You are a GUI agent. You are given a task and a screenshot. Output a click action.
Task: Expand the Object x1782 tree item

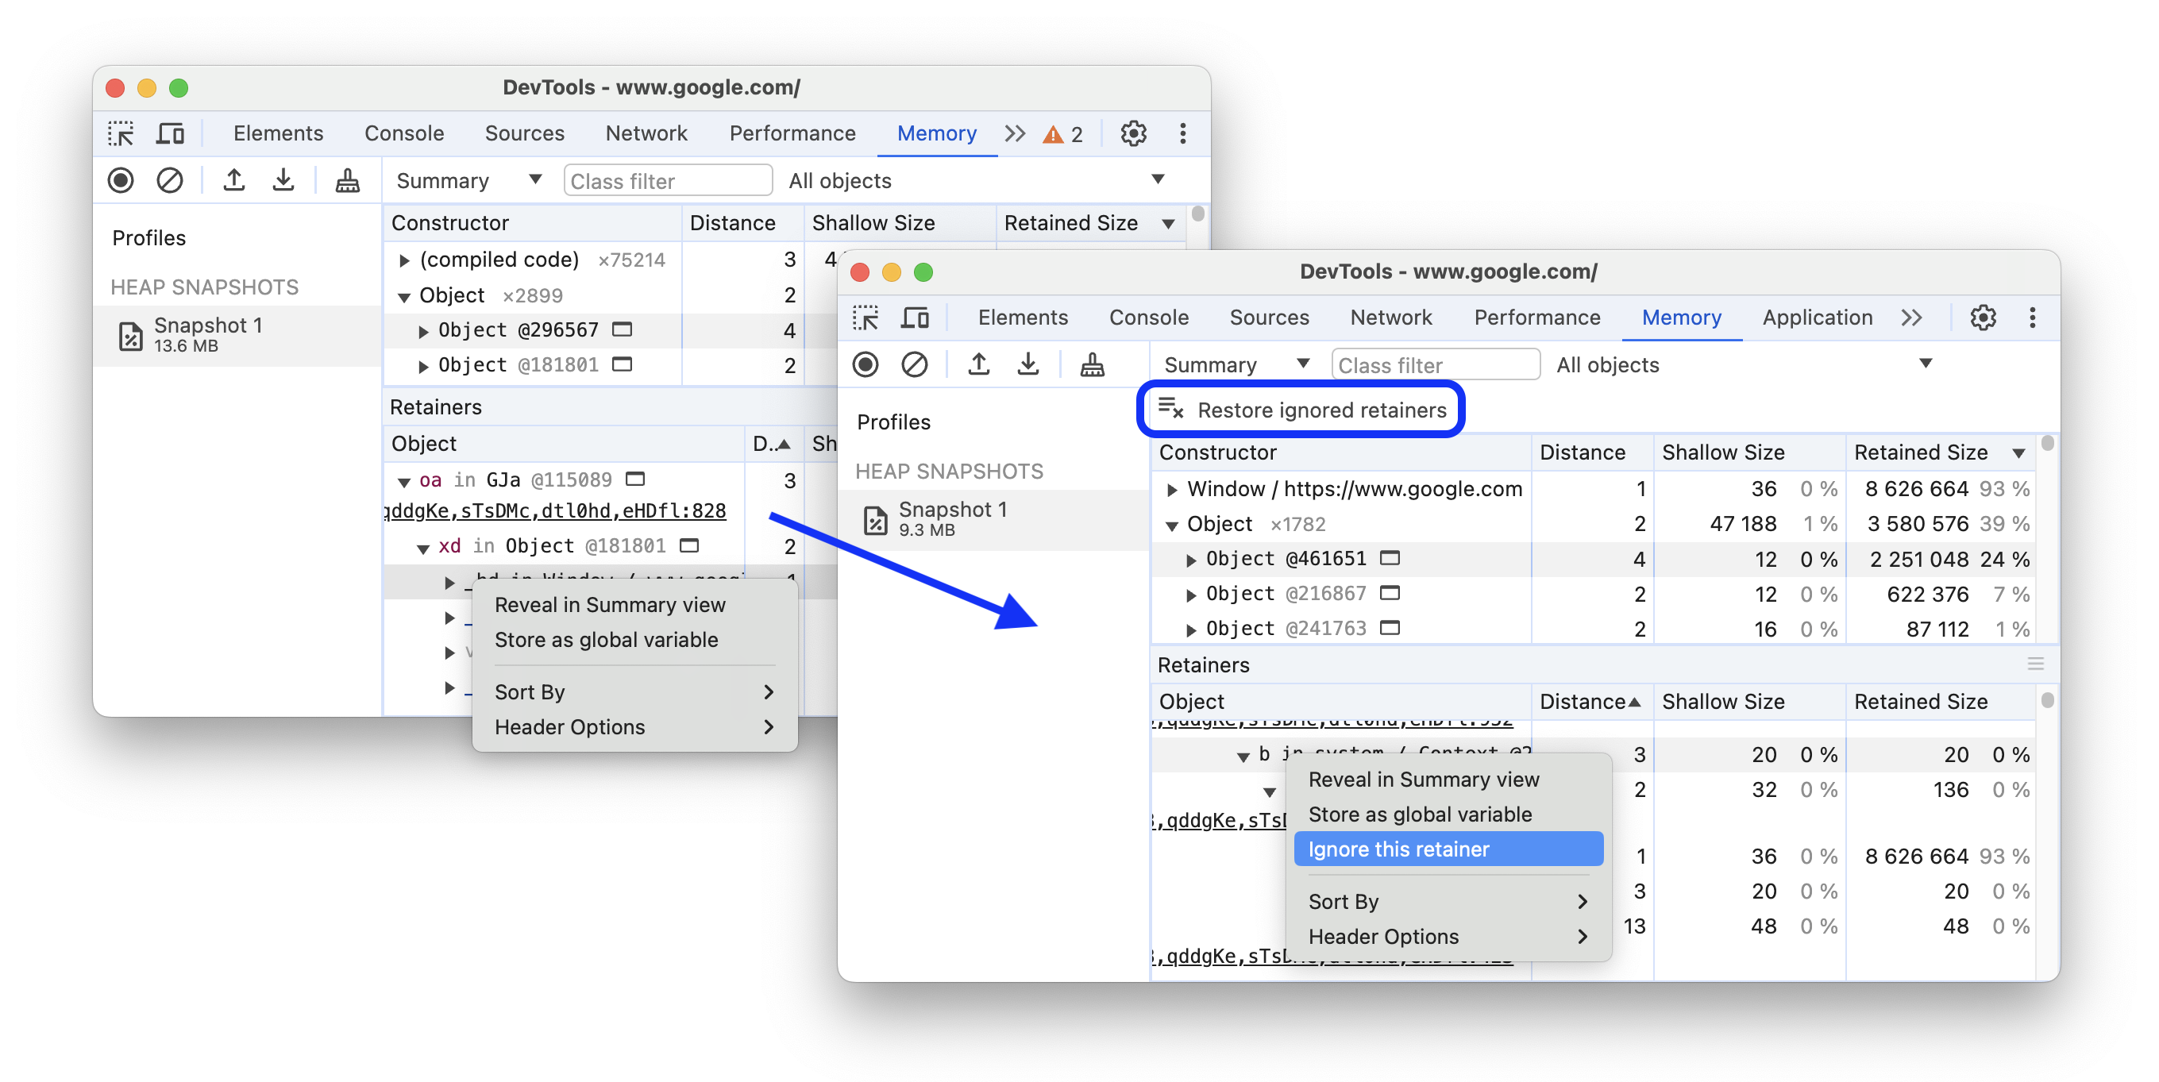1172,523
